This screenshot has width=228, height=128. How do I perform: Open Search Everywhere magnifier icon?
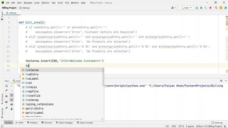point(216,8)
